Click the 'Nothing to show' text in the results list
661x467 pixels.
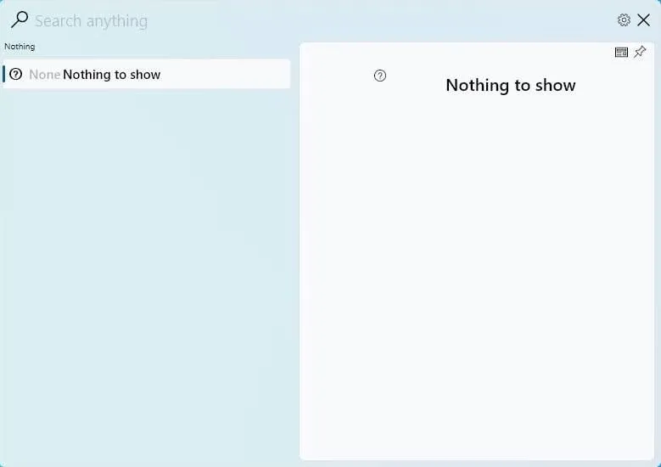coord(111,75)
